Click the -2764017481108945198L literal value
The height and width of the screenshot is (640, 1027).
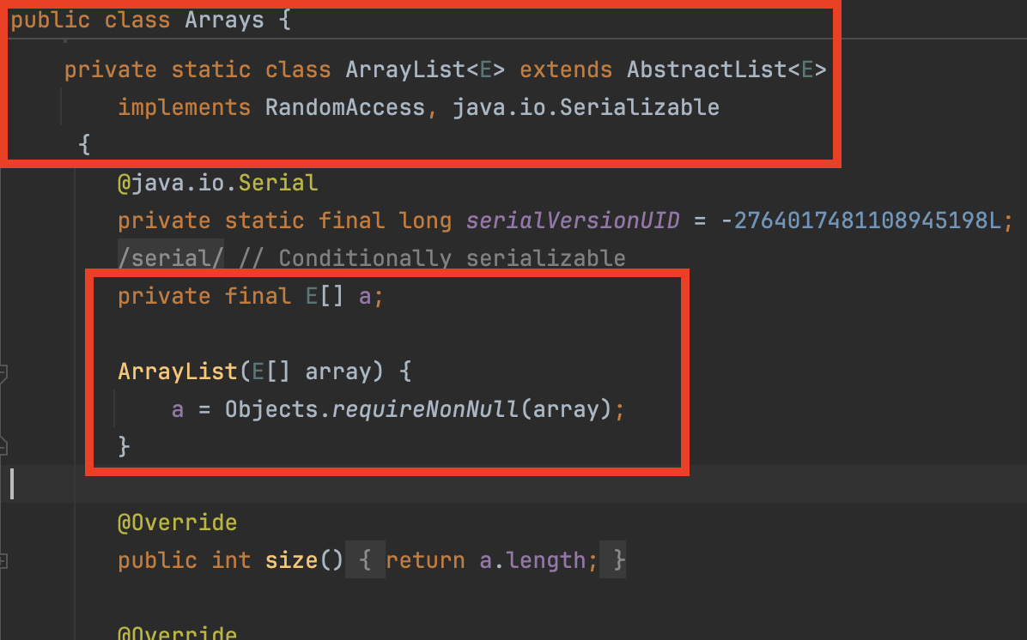coord(860,220)
